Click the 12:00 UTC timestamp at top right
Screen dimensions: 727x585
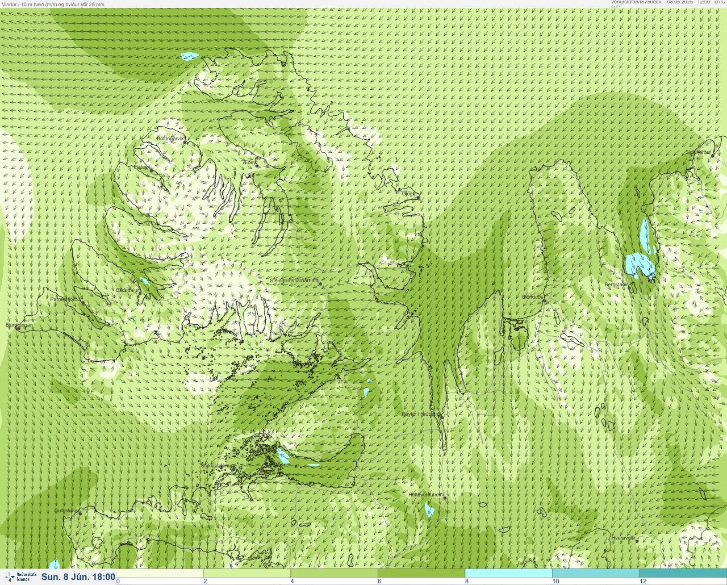[711, 2]
